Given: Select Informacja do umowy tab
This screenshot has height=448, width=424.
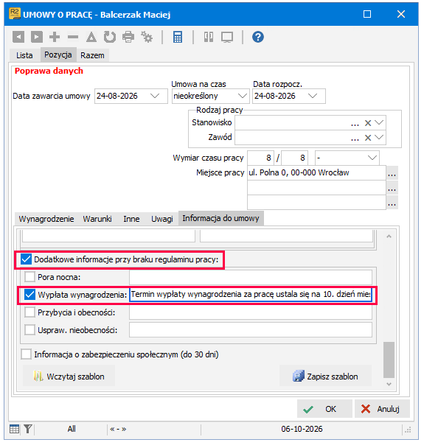Looking at the screenshot, I should click(x=221, y=218).
